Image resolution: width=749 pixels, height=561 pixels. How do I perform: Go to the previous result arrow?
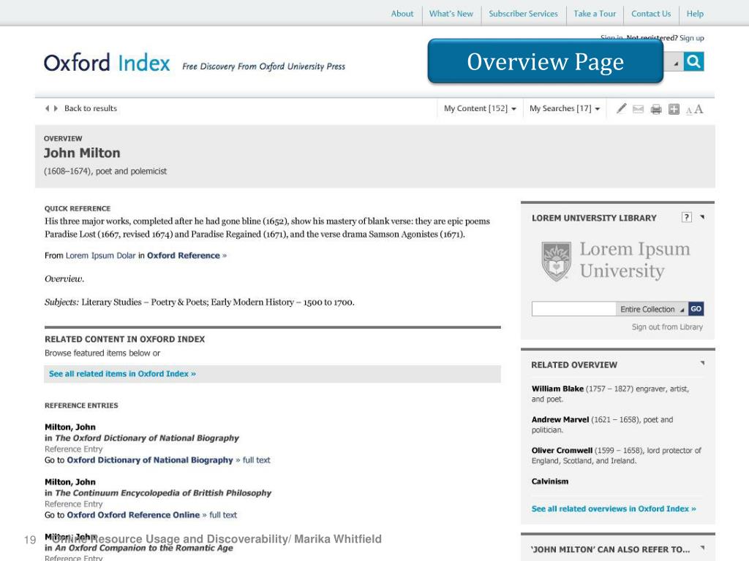[48, 108]
